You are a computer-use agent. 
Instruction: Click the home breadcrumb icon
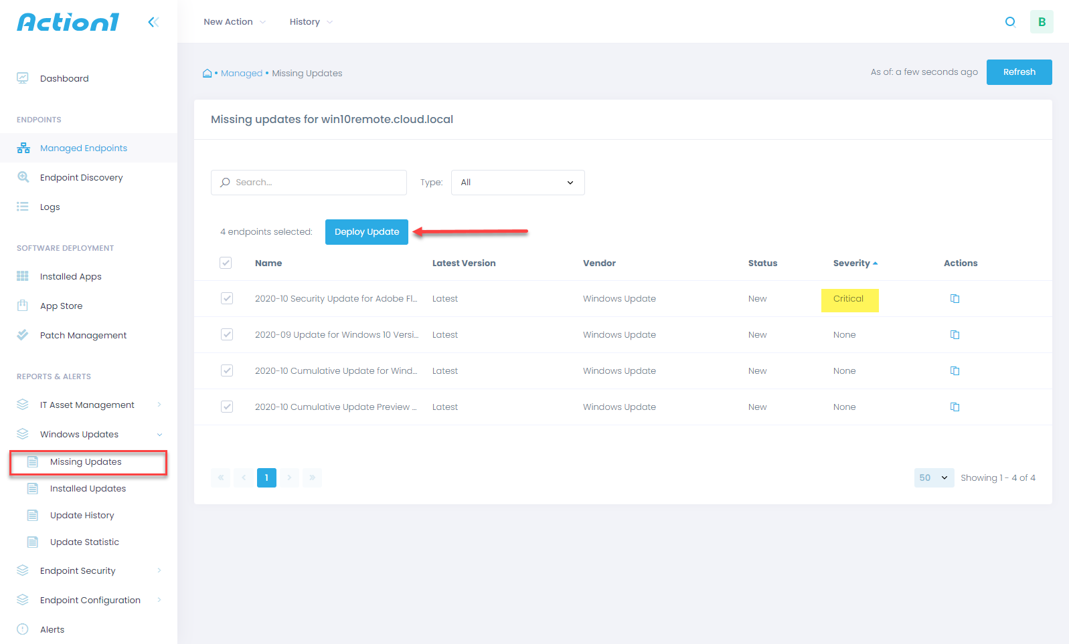point(208,73)
